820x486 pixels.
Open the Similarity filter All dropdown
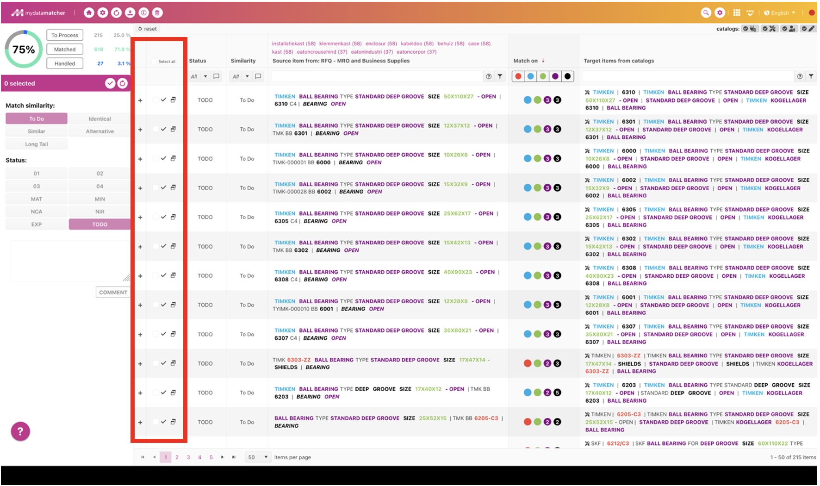241,76
